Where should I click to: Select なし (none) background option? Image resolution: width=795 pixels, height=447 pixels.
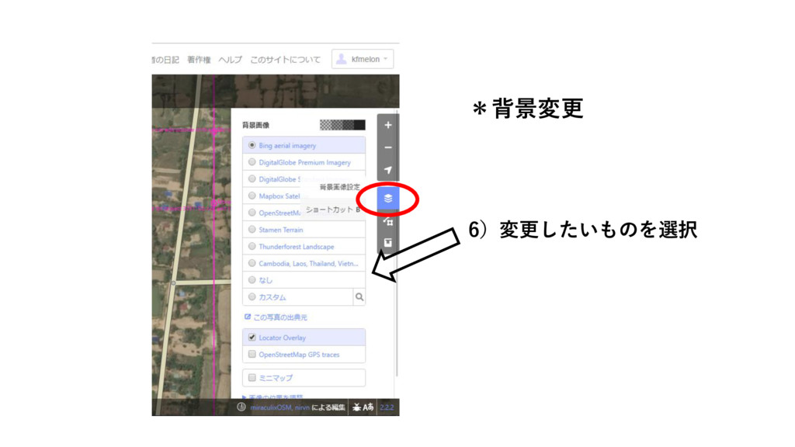pos(304,280)
